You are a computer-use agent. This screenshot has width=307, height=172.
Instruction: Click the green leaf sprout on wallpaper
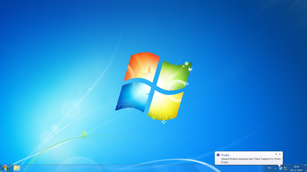(x=84, y=134)
